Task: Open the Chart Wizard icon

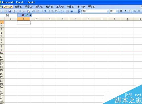Action: (68, 11)
